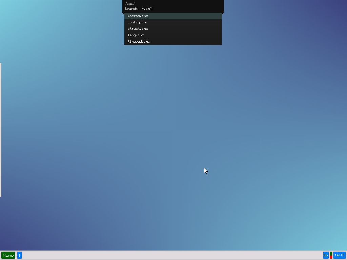Click the /sys/ path label

[x=130, y=4]
